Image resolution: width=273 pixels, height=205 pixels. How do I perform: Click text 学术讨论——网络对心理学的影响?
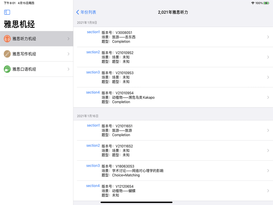coord(138,171)
